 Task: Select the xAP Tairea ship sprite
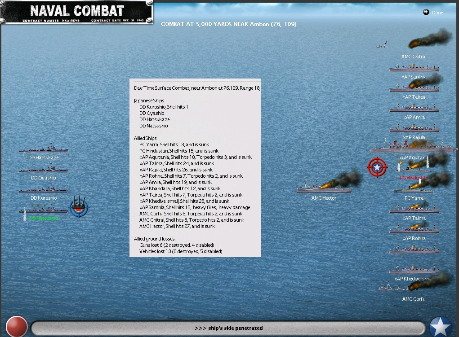click(414, 86)
